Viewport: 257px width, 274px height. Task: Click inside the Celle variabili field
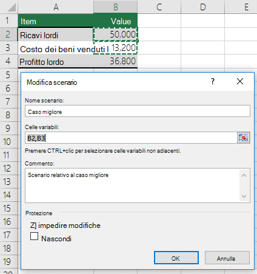(x=131, y=138)
